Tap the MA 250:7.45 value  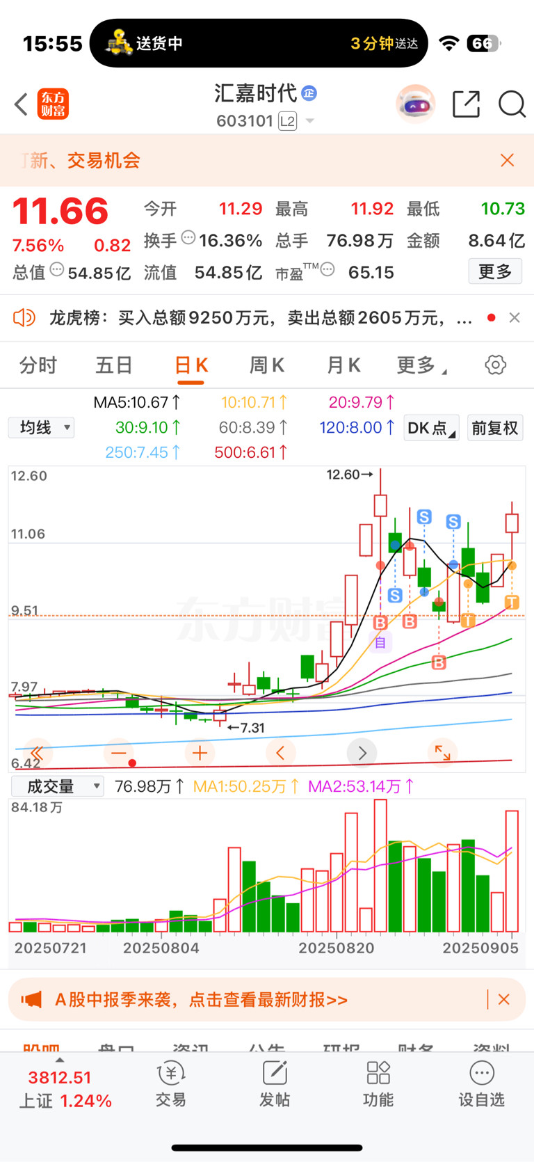tap(143, 452)
